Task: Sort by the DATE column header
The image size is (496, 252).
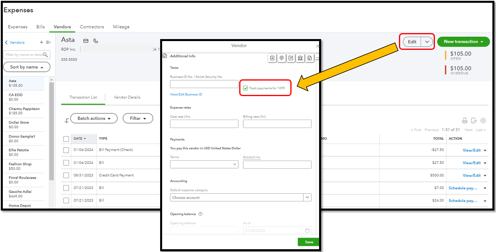Action: point(79,139)
